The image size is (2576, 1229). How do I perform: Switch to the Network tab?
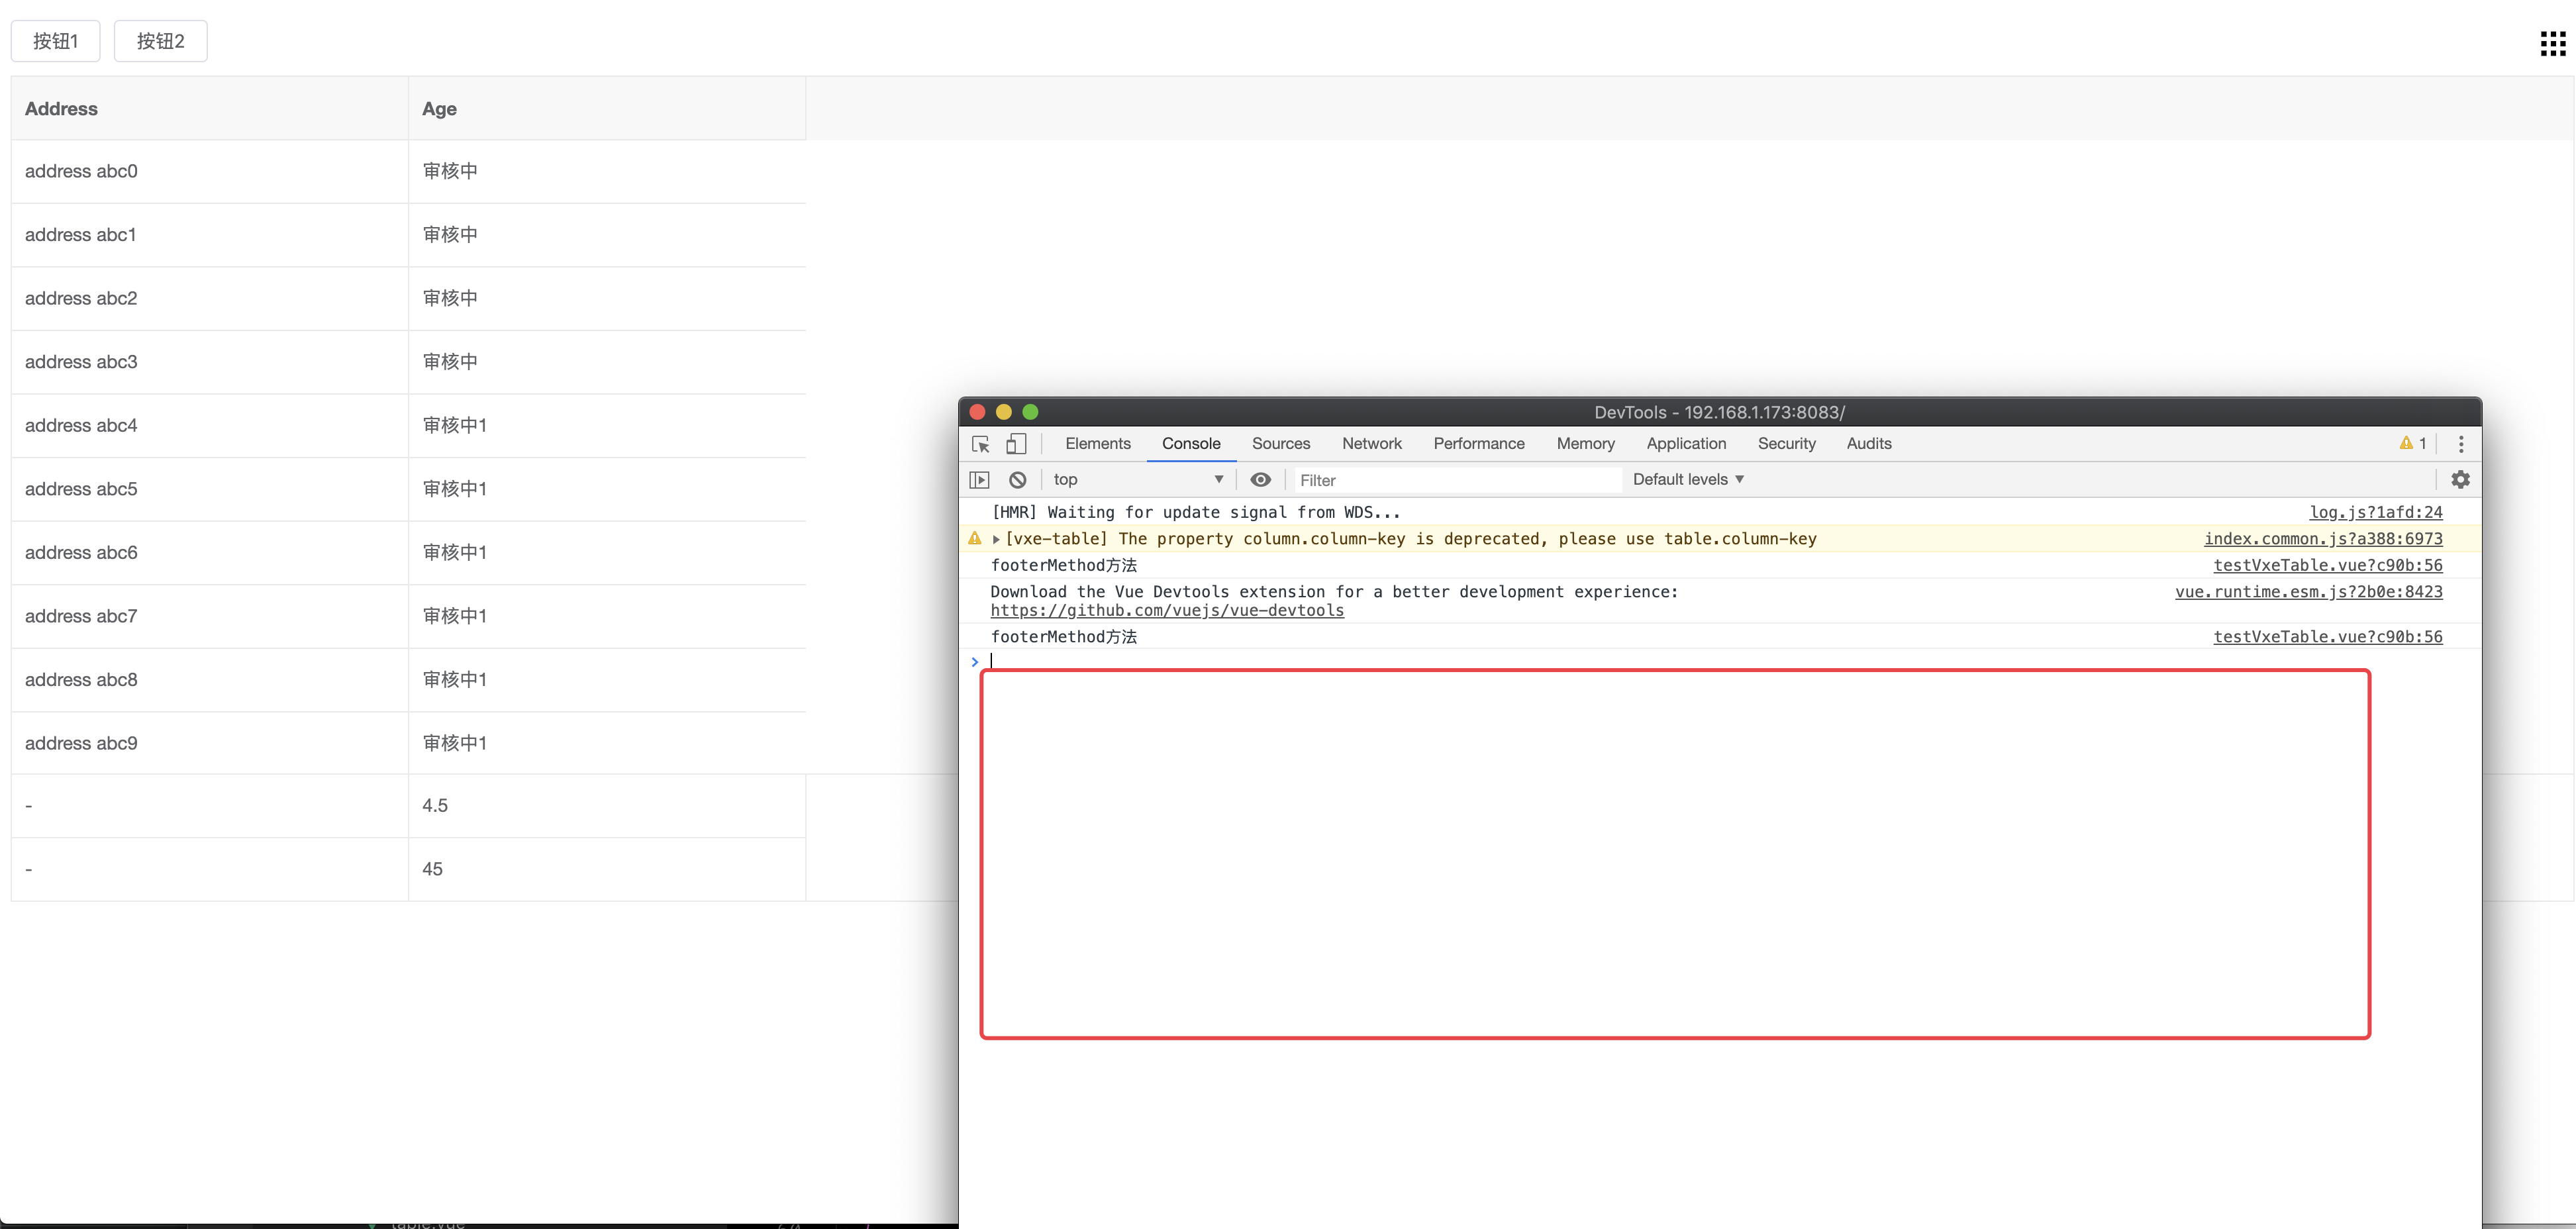tap(1371, 444)
